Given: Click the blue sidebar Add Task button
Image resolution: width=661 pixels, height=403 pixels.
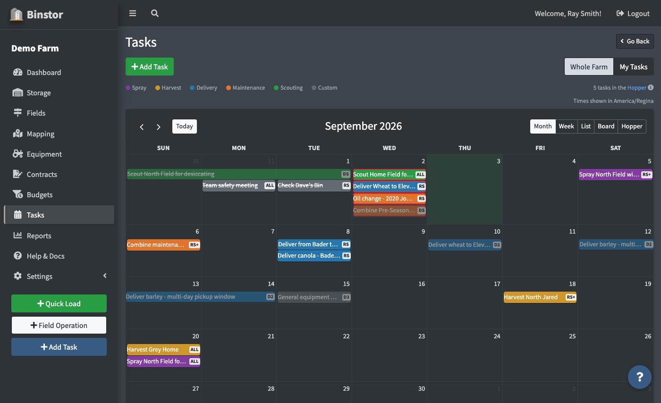Looking at the screenshot, I should [x=59, y=347].
